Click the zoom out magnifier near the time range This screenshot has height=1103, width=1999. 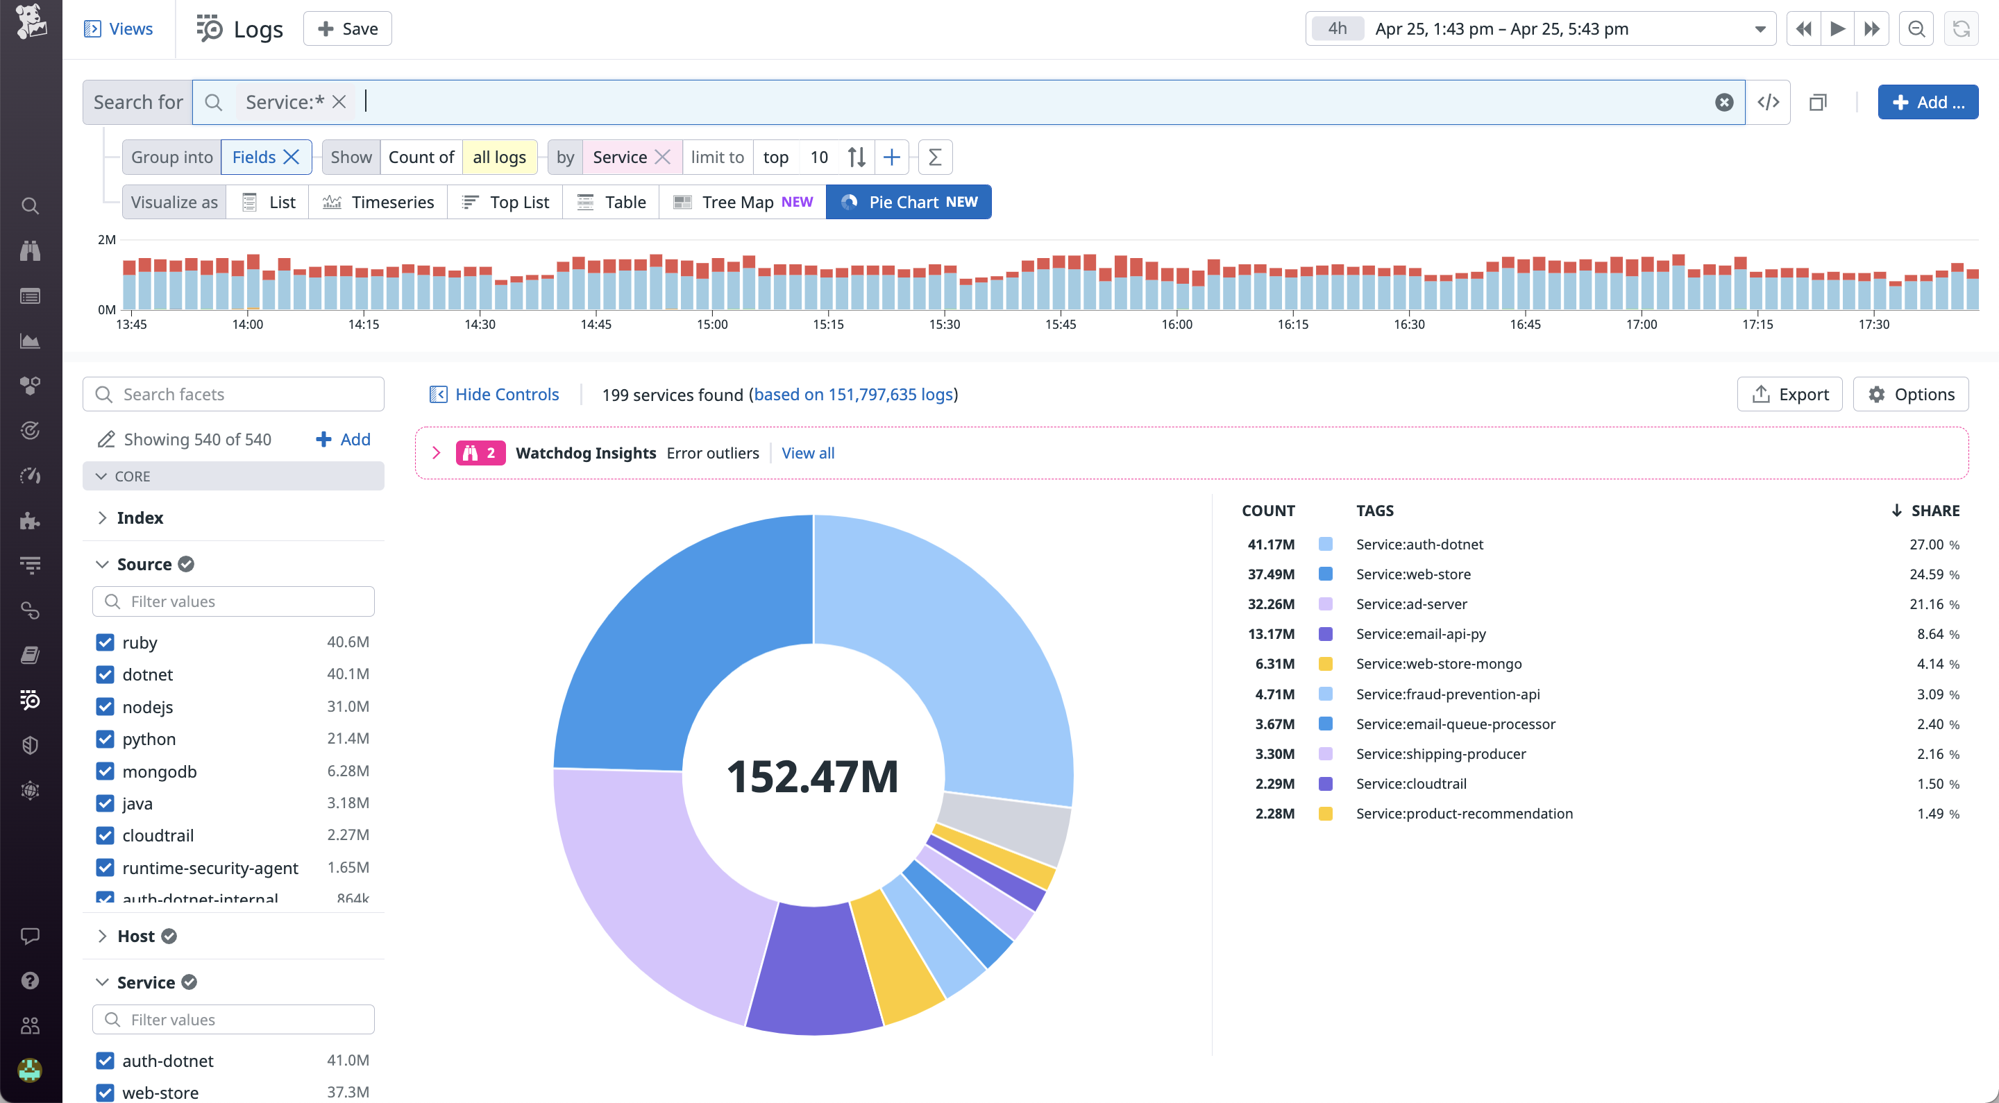click(x=1916, y=28)
